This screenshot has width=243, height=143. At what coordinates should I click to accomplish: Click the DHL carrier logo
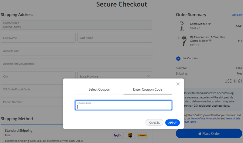coord(142,135)
